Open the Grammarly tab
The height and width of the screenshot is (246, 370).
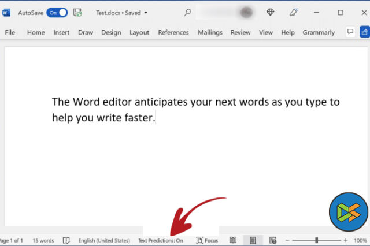(x=319, y=32)
